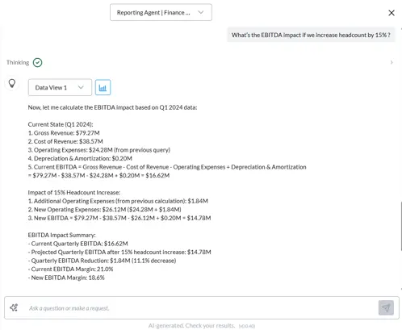Click the lightbulb insight icon
Image resolution: width=402 pixels, height=330 pixels.
(x=12, y=84)
